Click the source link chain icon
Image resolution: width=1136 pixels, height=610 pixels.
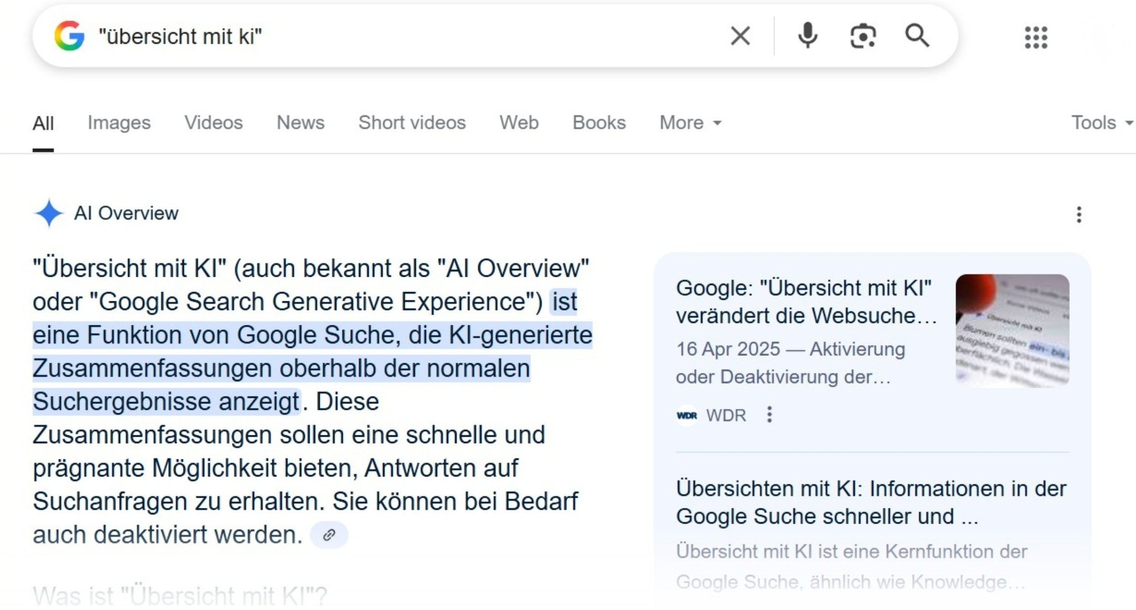[x=329, y=534]
